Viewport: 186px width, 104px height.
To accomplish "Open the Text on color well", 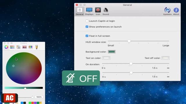I will coord(106,58).
